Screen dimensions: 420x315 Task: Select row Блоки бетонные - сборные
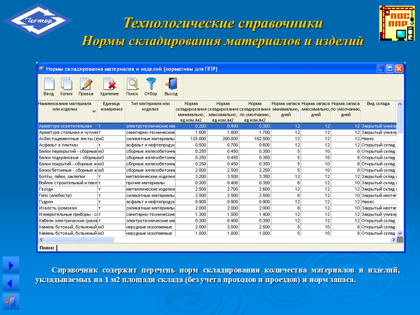217,170
